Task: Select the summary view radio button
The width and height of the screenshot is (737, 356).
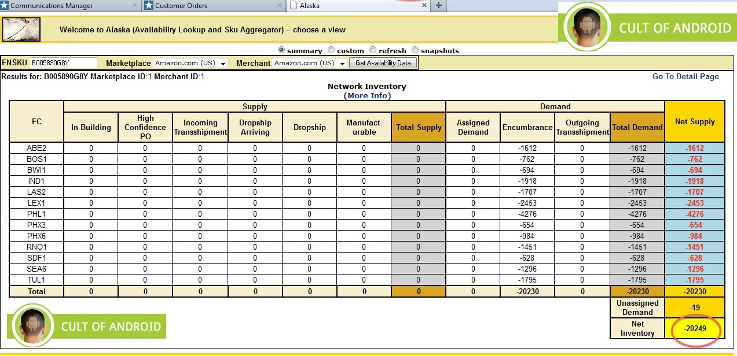Action: 281,50
